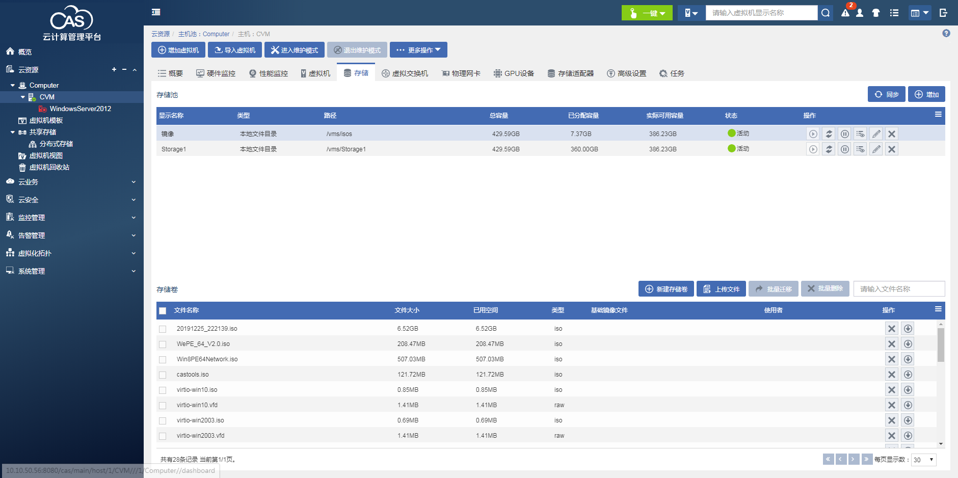This screenshot has height=478, width=958.
Task: Open the per-page count dropdown
Action: [x=923, y=460]
